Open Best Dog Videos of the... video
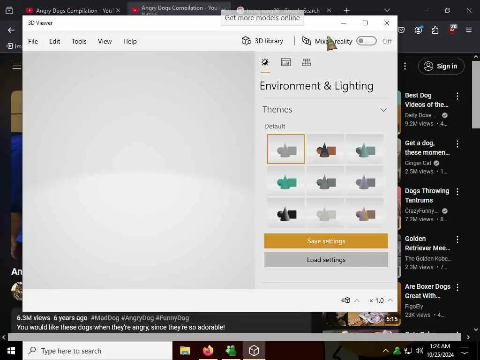 (x=427, y=100)
